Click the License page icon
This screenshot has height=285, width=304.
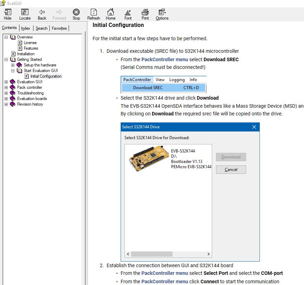click(20, 42)
